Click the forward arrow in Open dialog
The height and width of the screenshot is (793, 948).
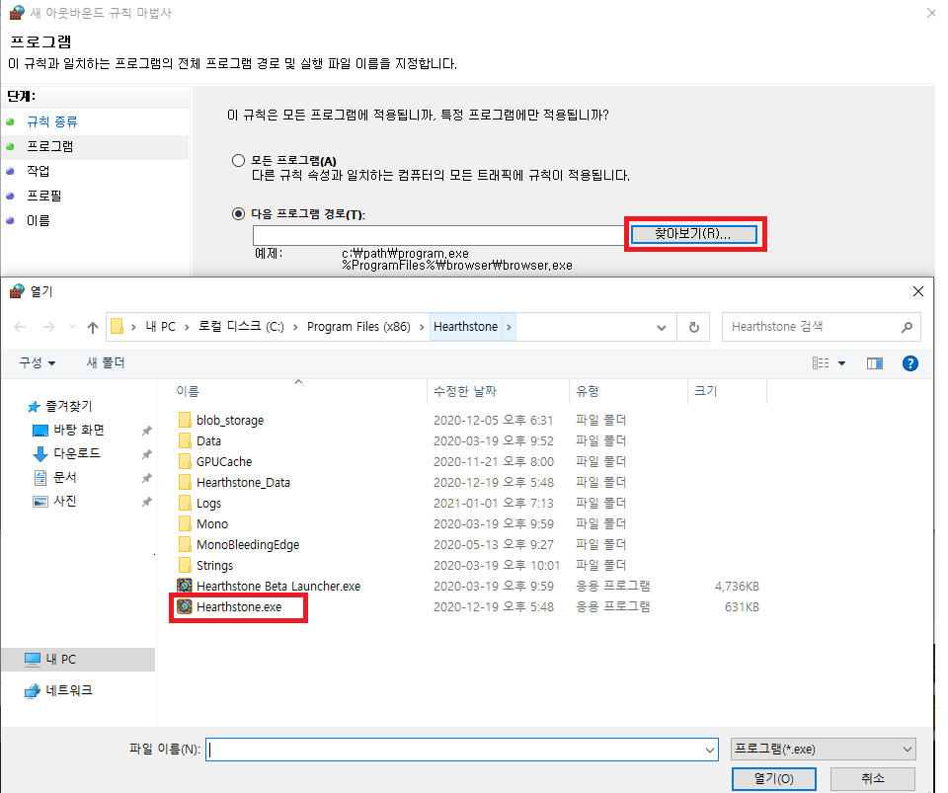tap(49, 327)
